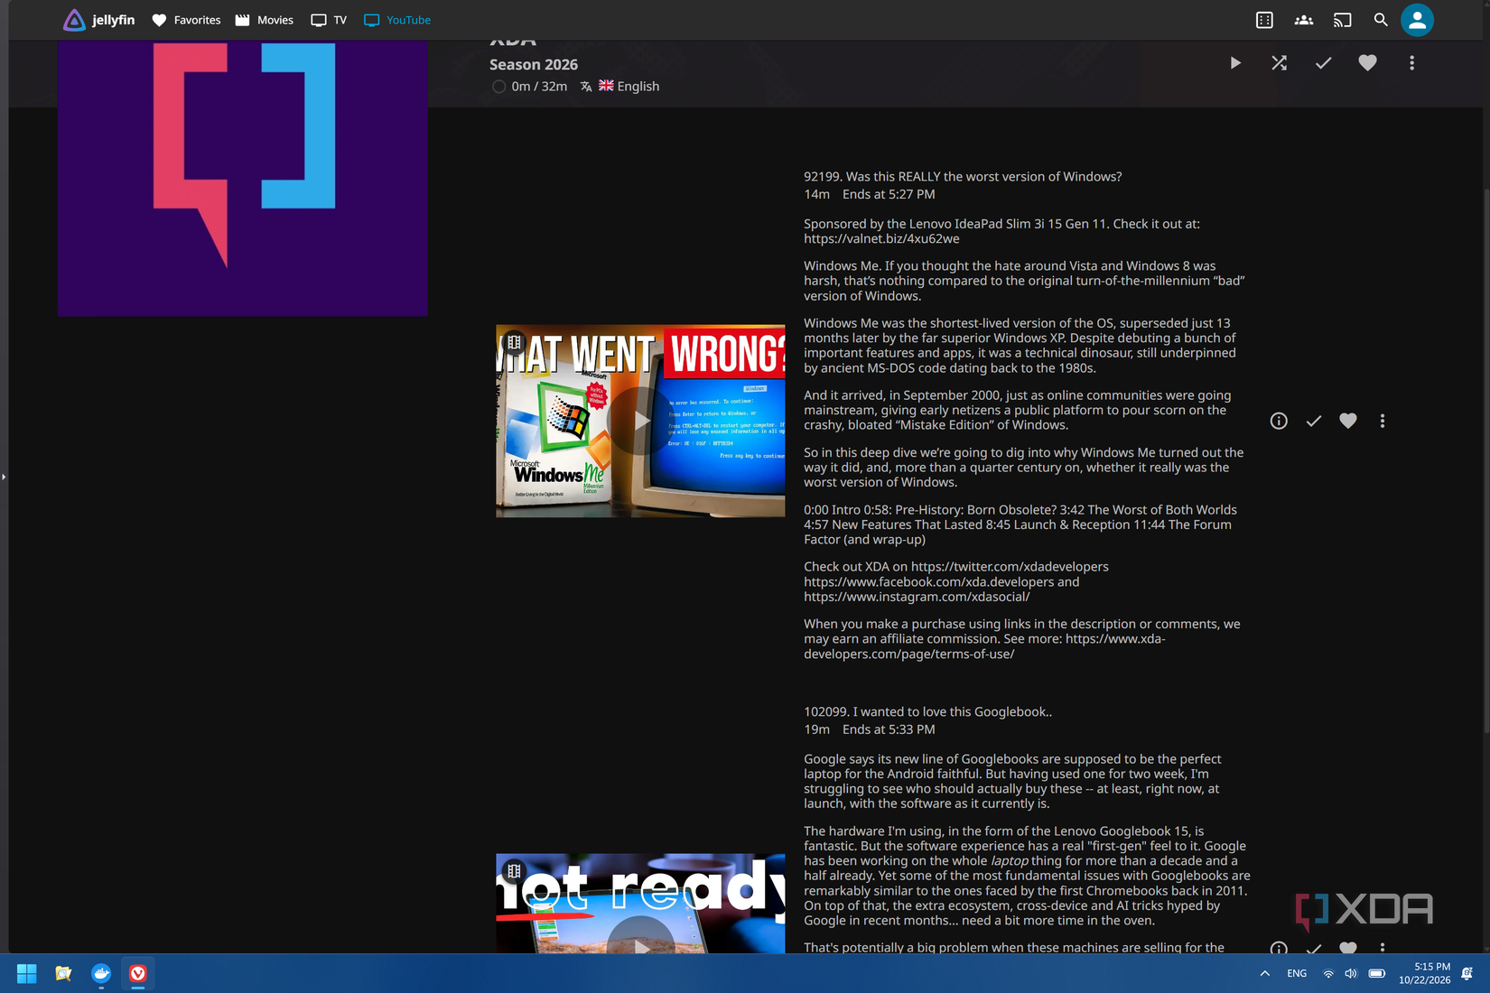Play Season 2026
This screenshot has height=993, width=1490.
[1235, 63]
